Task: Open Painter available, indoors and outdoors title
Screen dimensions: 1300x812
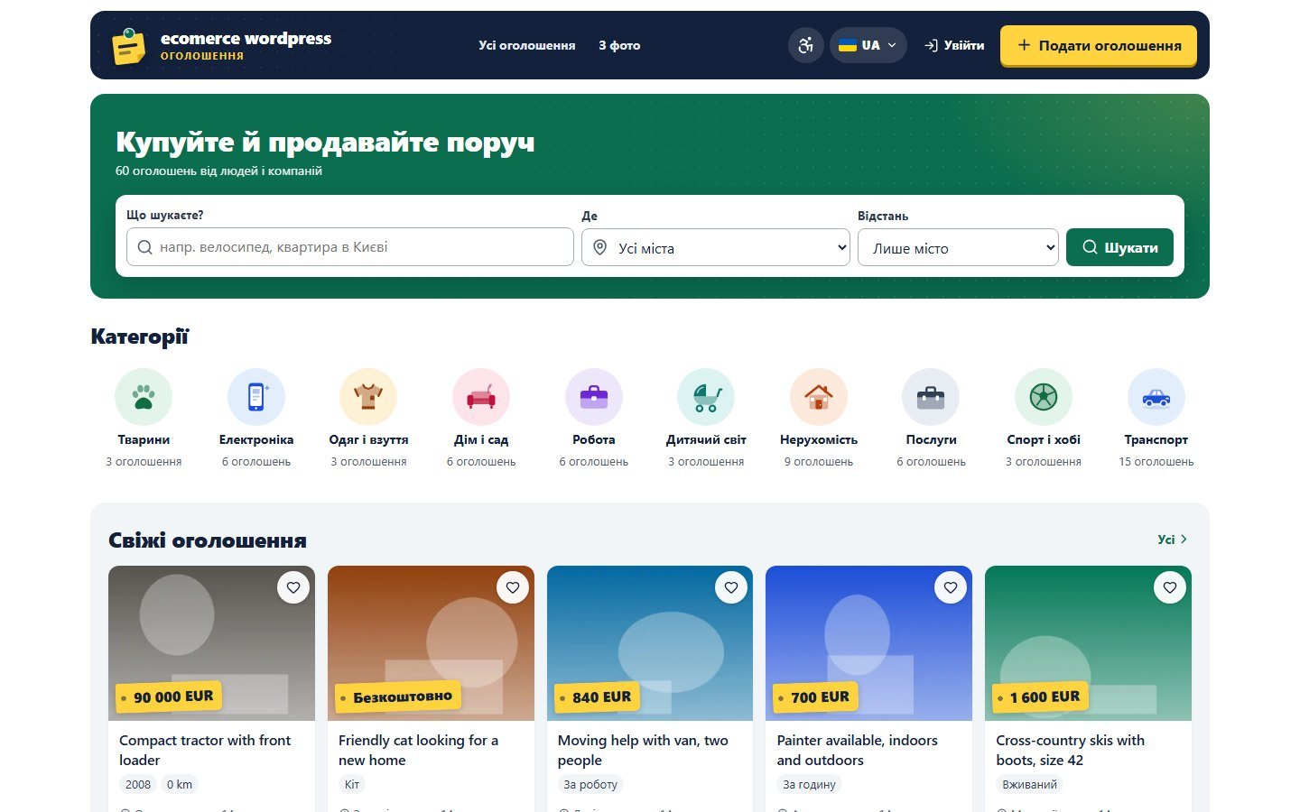Action: point(858,750)
